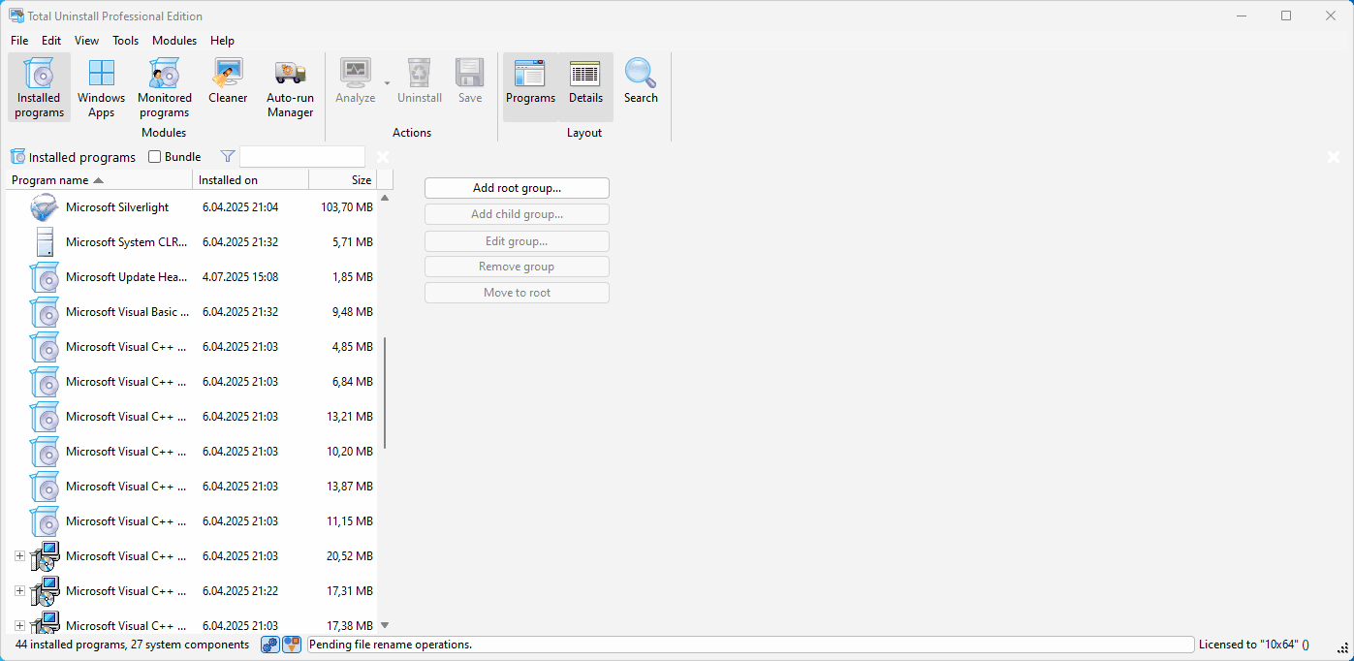Open the Monitored programs module
This screenshot has height=661, width=1354.
pyautogui.click(x=164, y=86)
